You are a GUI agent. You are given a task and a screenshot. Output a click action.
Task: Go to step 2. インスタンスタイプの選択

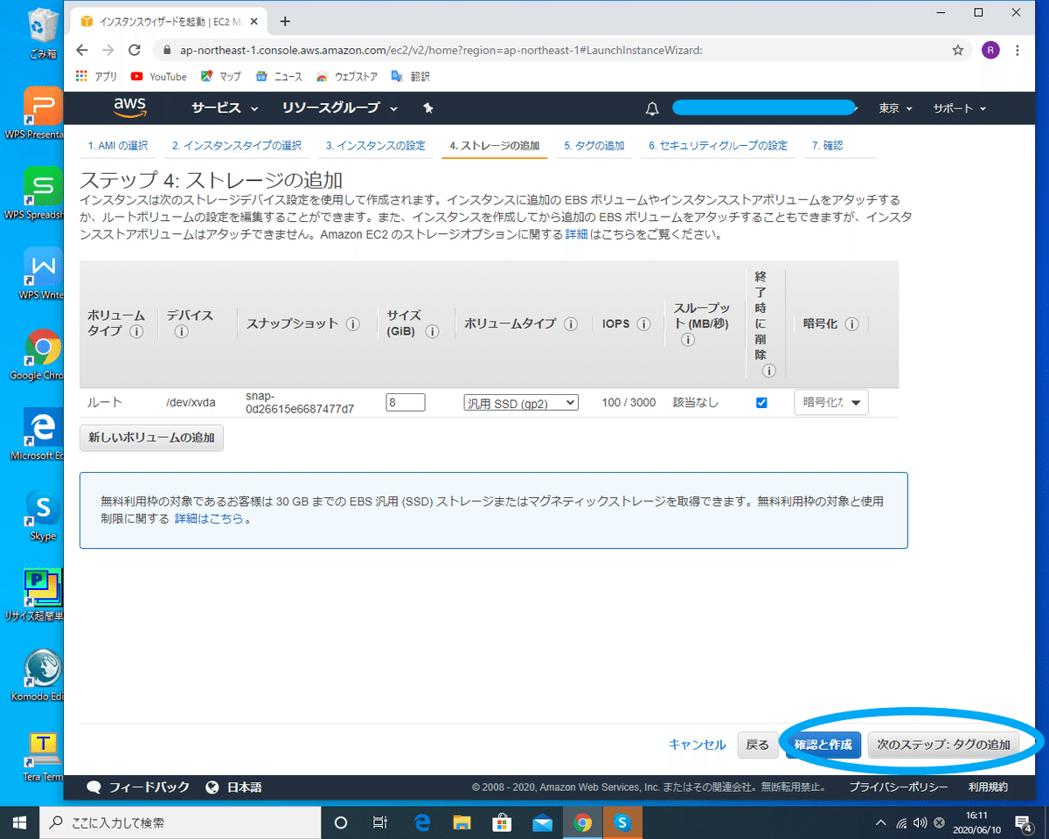click(x=237, y=146)
